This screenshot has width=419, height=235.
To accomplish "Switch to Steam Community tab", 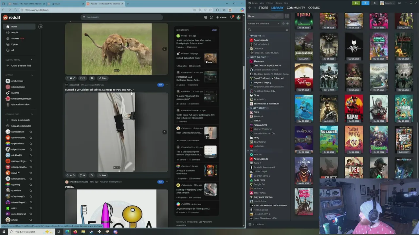I will 296,8.
